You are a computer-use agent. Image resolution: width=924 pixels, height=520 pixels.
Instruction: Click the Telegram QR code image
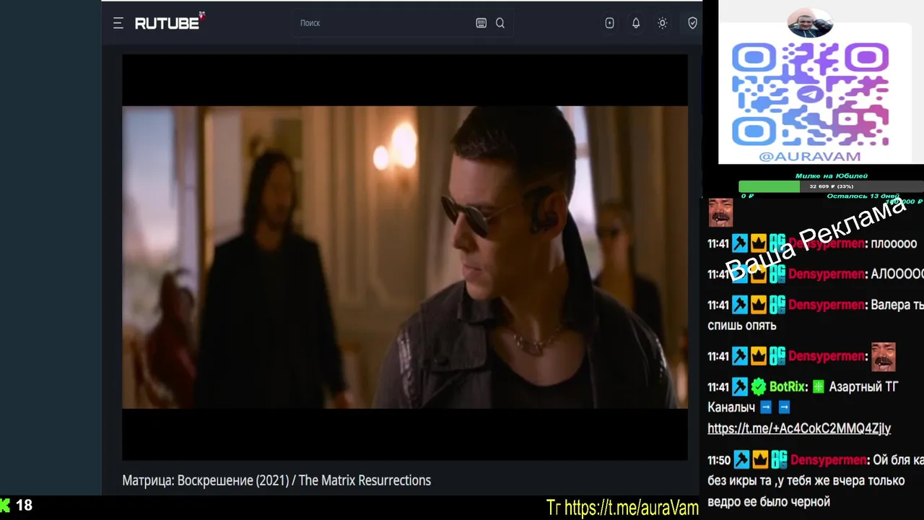click(810, 94)
